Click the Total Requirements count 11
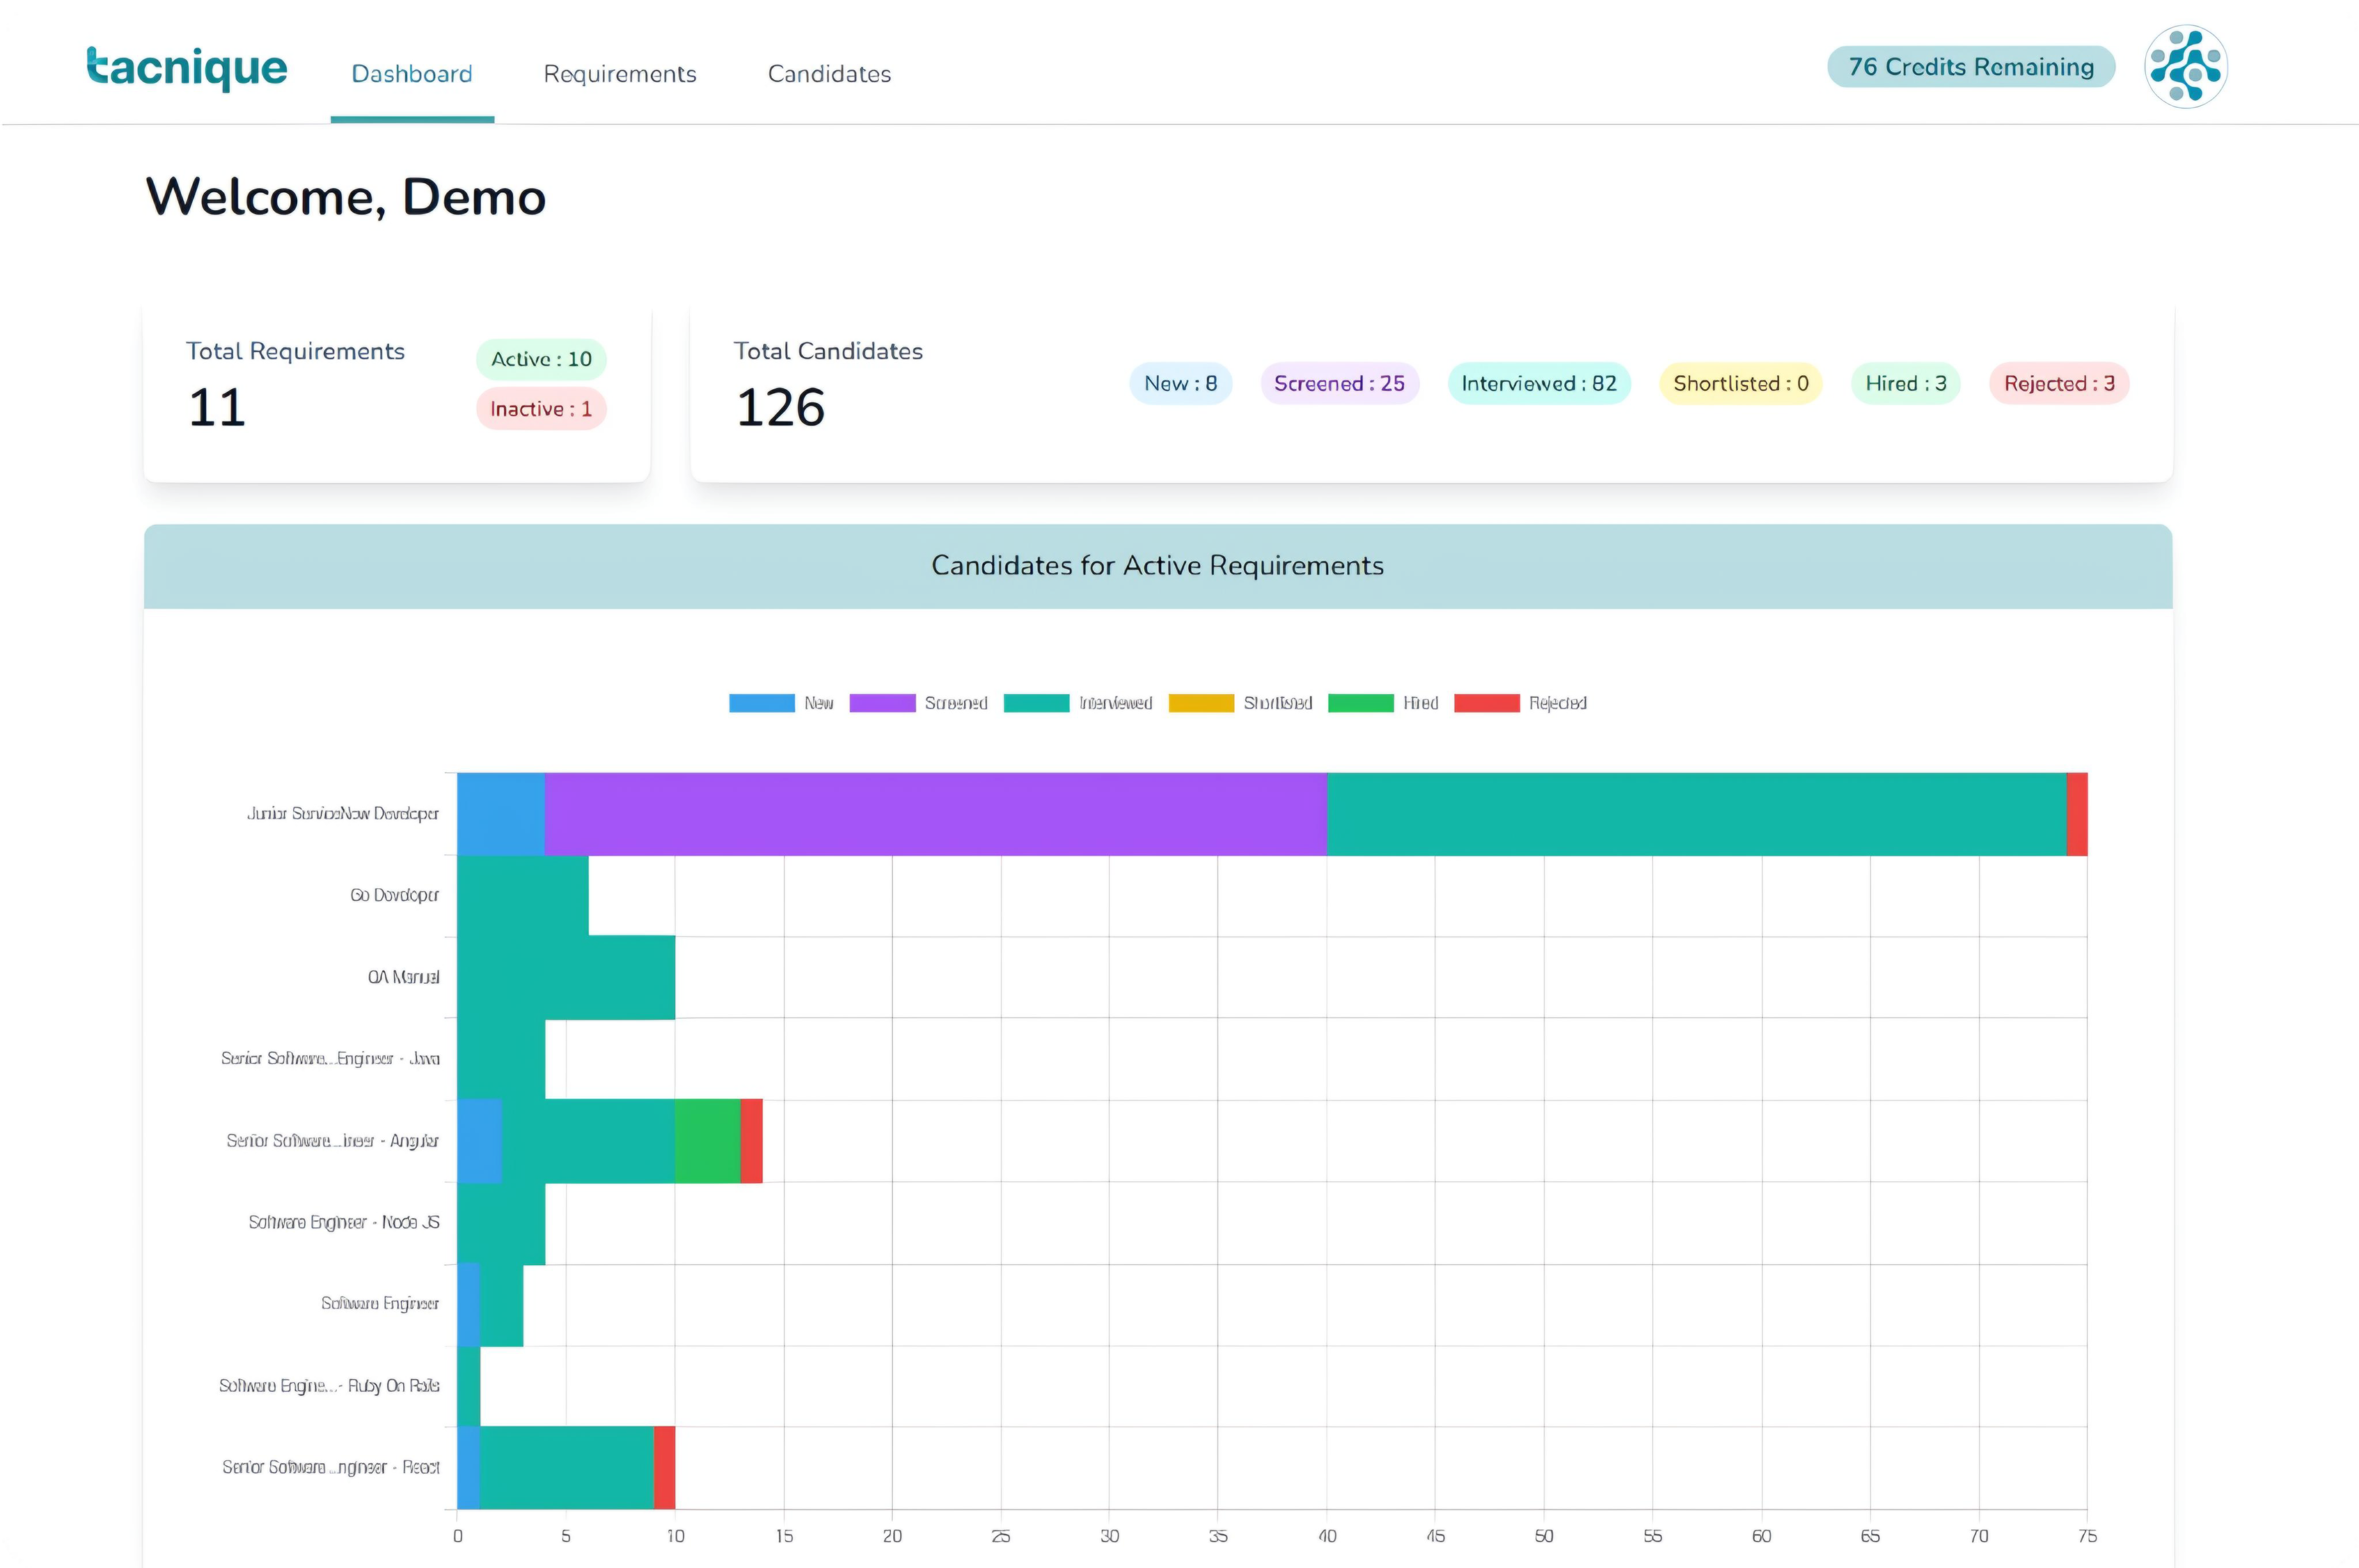 pyautogui.click(x=217, y=408)
